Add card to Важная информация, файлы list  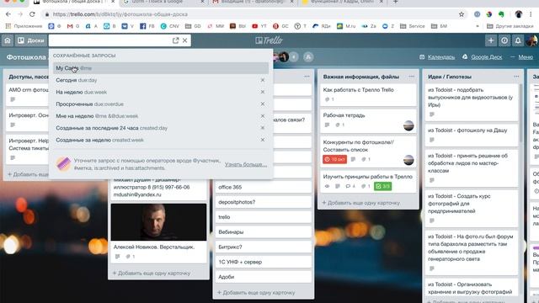coord(361,203)
